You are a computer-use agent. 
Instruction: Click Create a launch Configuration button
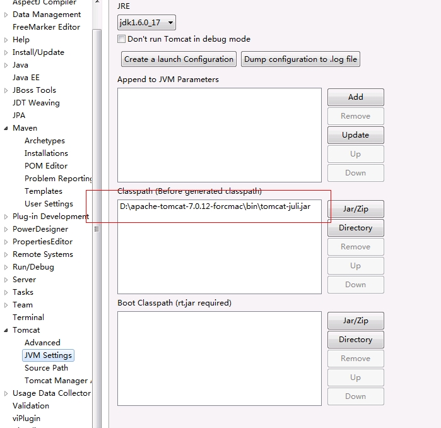pos(179,59)
